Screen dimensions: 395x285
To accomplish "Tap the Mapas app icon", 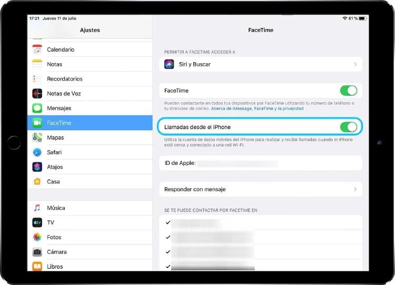I will 37,137.
